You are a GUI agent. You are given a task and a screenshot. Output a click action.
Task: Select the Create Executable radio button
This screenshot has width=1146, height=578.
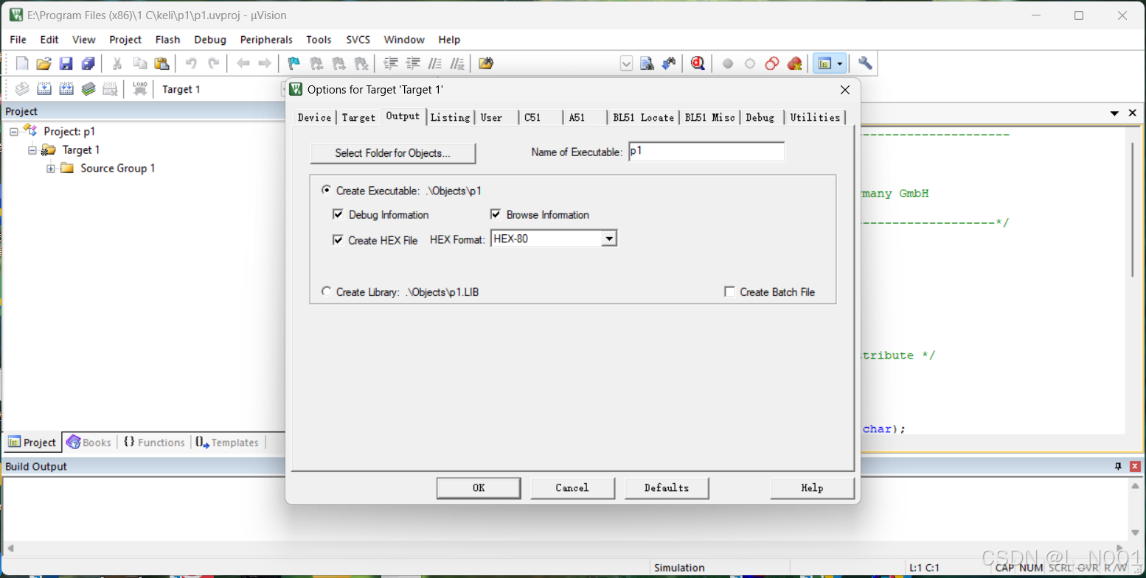pos(326,190)
